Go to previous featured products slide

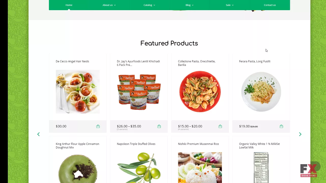[x=38, y=134]
